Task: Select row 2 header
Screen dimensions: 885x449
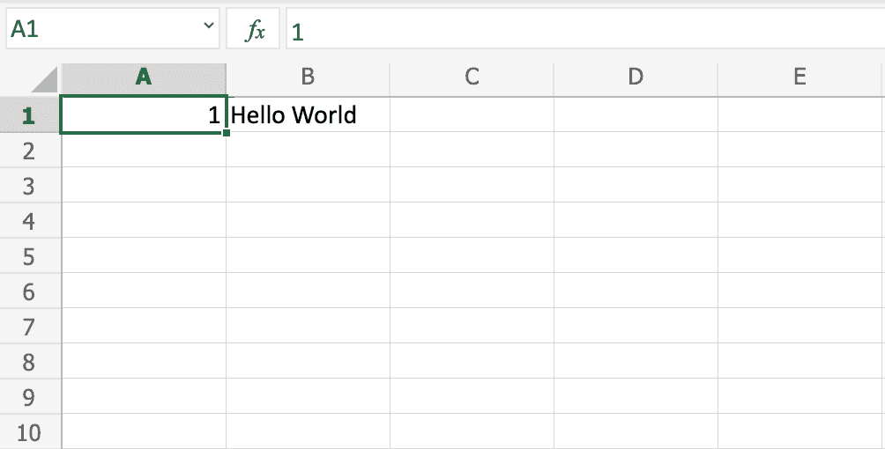Action: (x=29, y=151)
